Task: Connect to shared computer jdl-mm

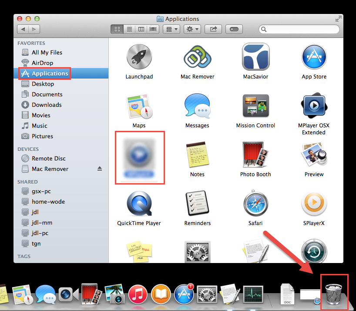Action: 61,222
